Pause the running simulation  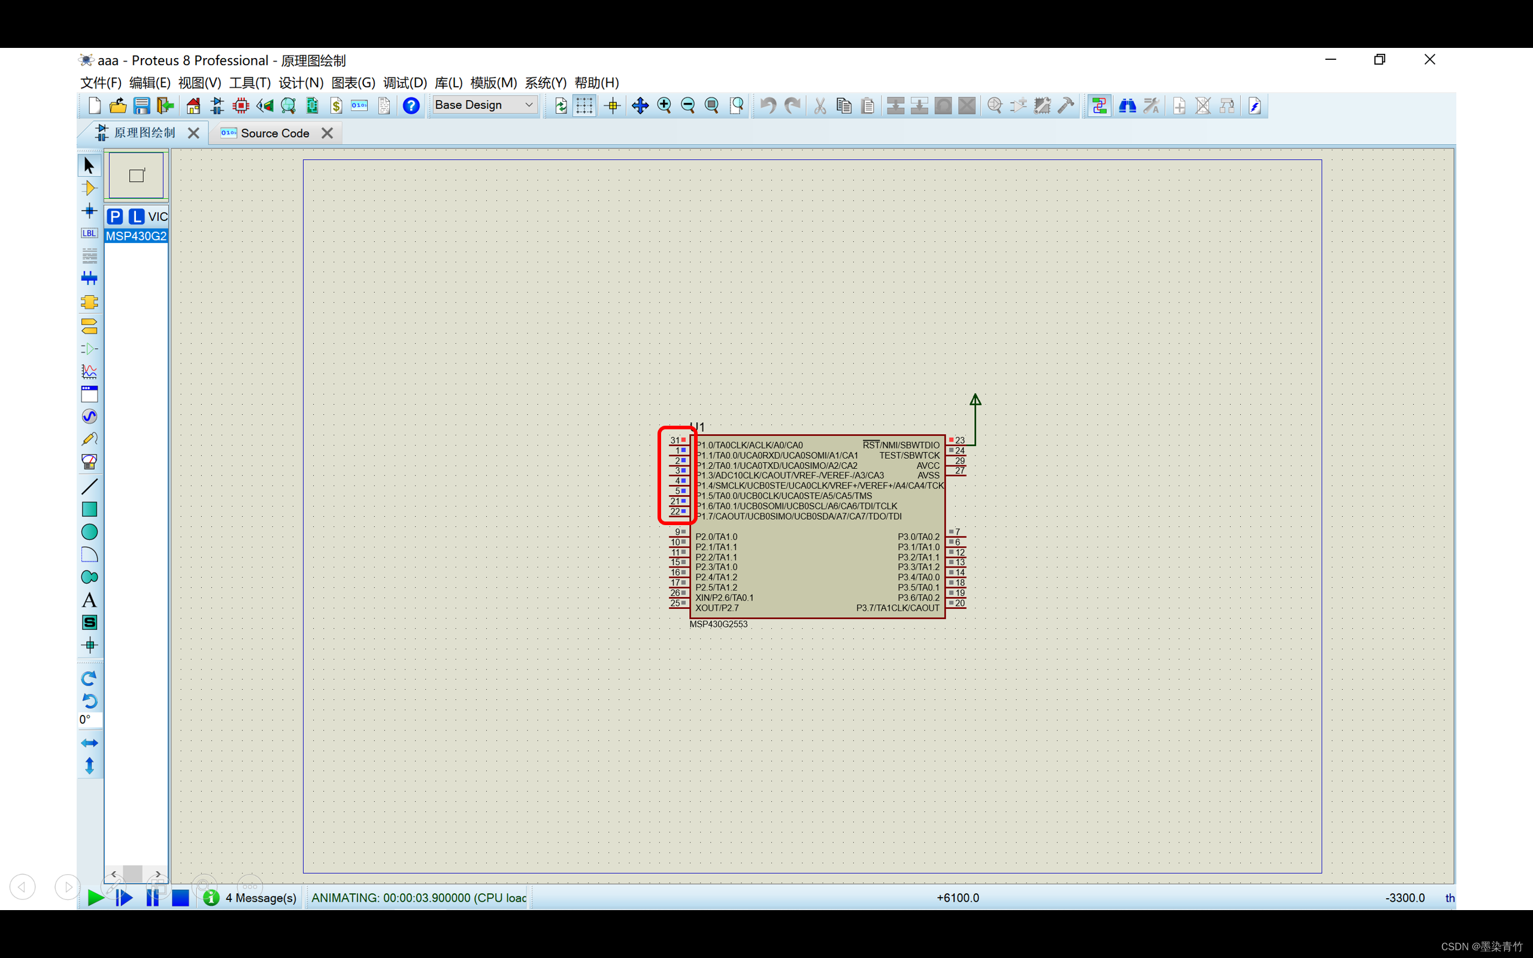(x=152, y=898)
